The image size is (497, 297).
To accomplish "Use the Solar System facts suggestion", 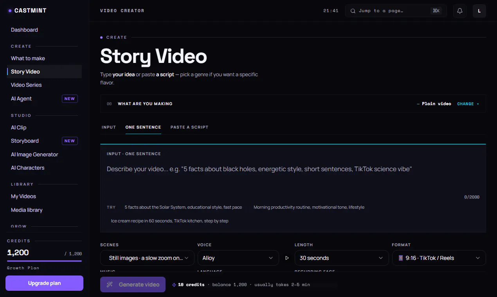I will (183, 208).
